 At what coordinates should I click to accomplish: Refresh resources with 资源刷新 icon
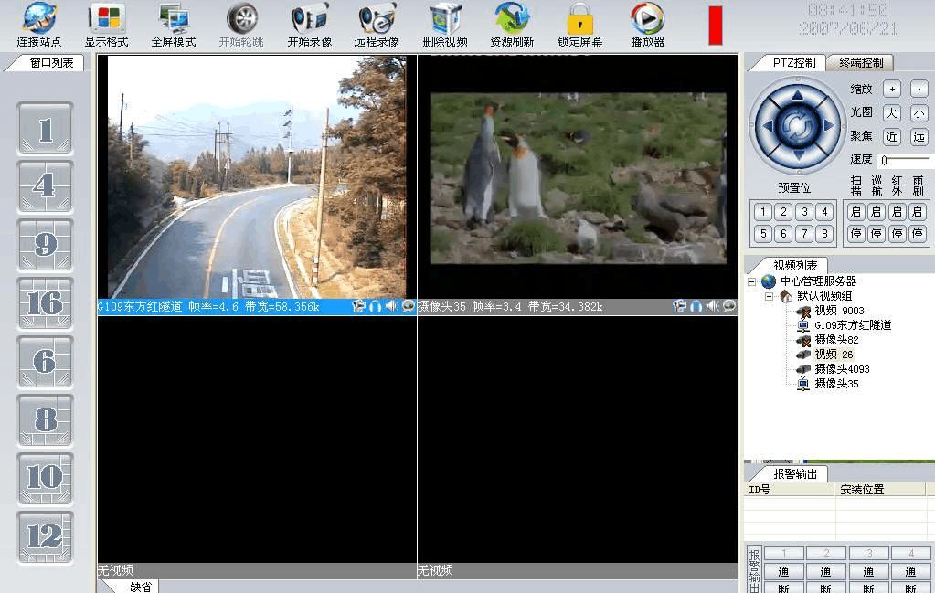tap(512, 25)
